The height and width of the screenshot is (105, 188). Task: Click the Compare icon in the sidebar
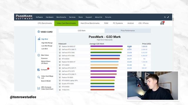coord(38,70)
